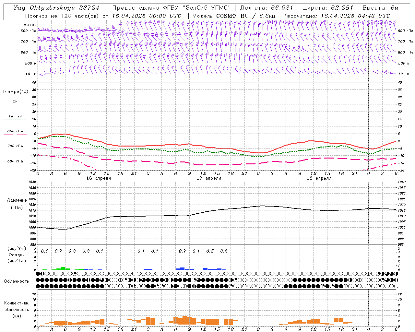Click the computed time "16.04.2025 04:43 UTC"
Viewport: 415px width, 332px height.
355,16
